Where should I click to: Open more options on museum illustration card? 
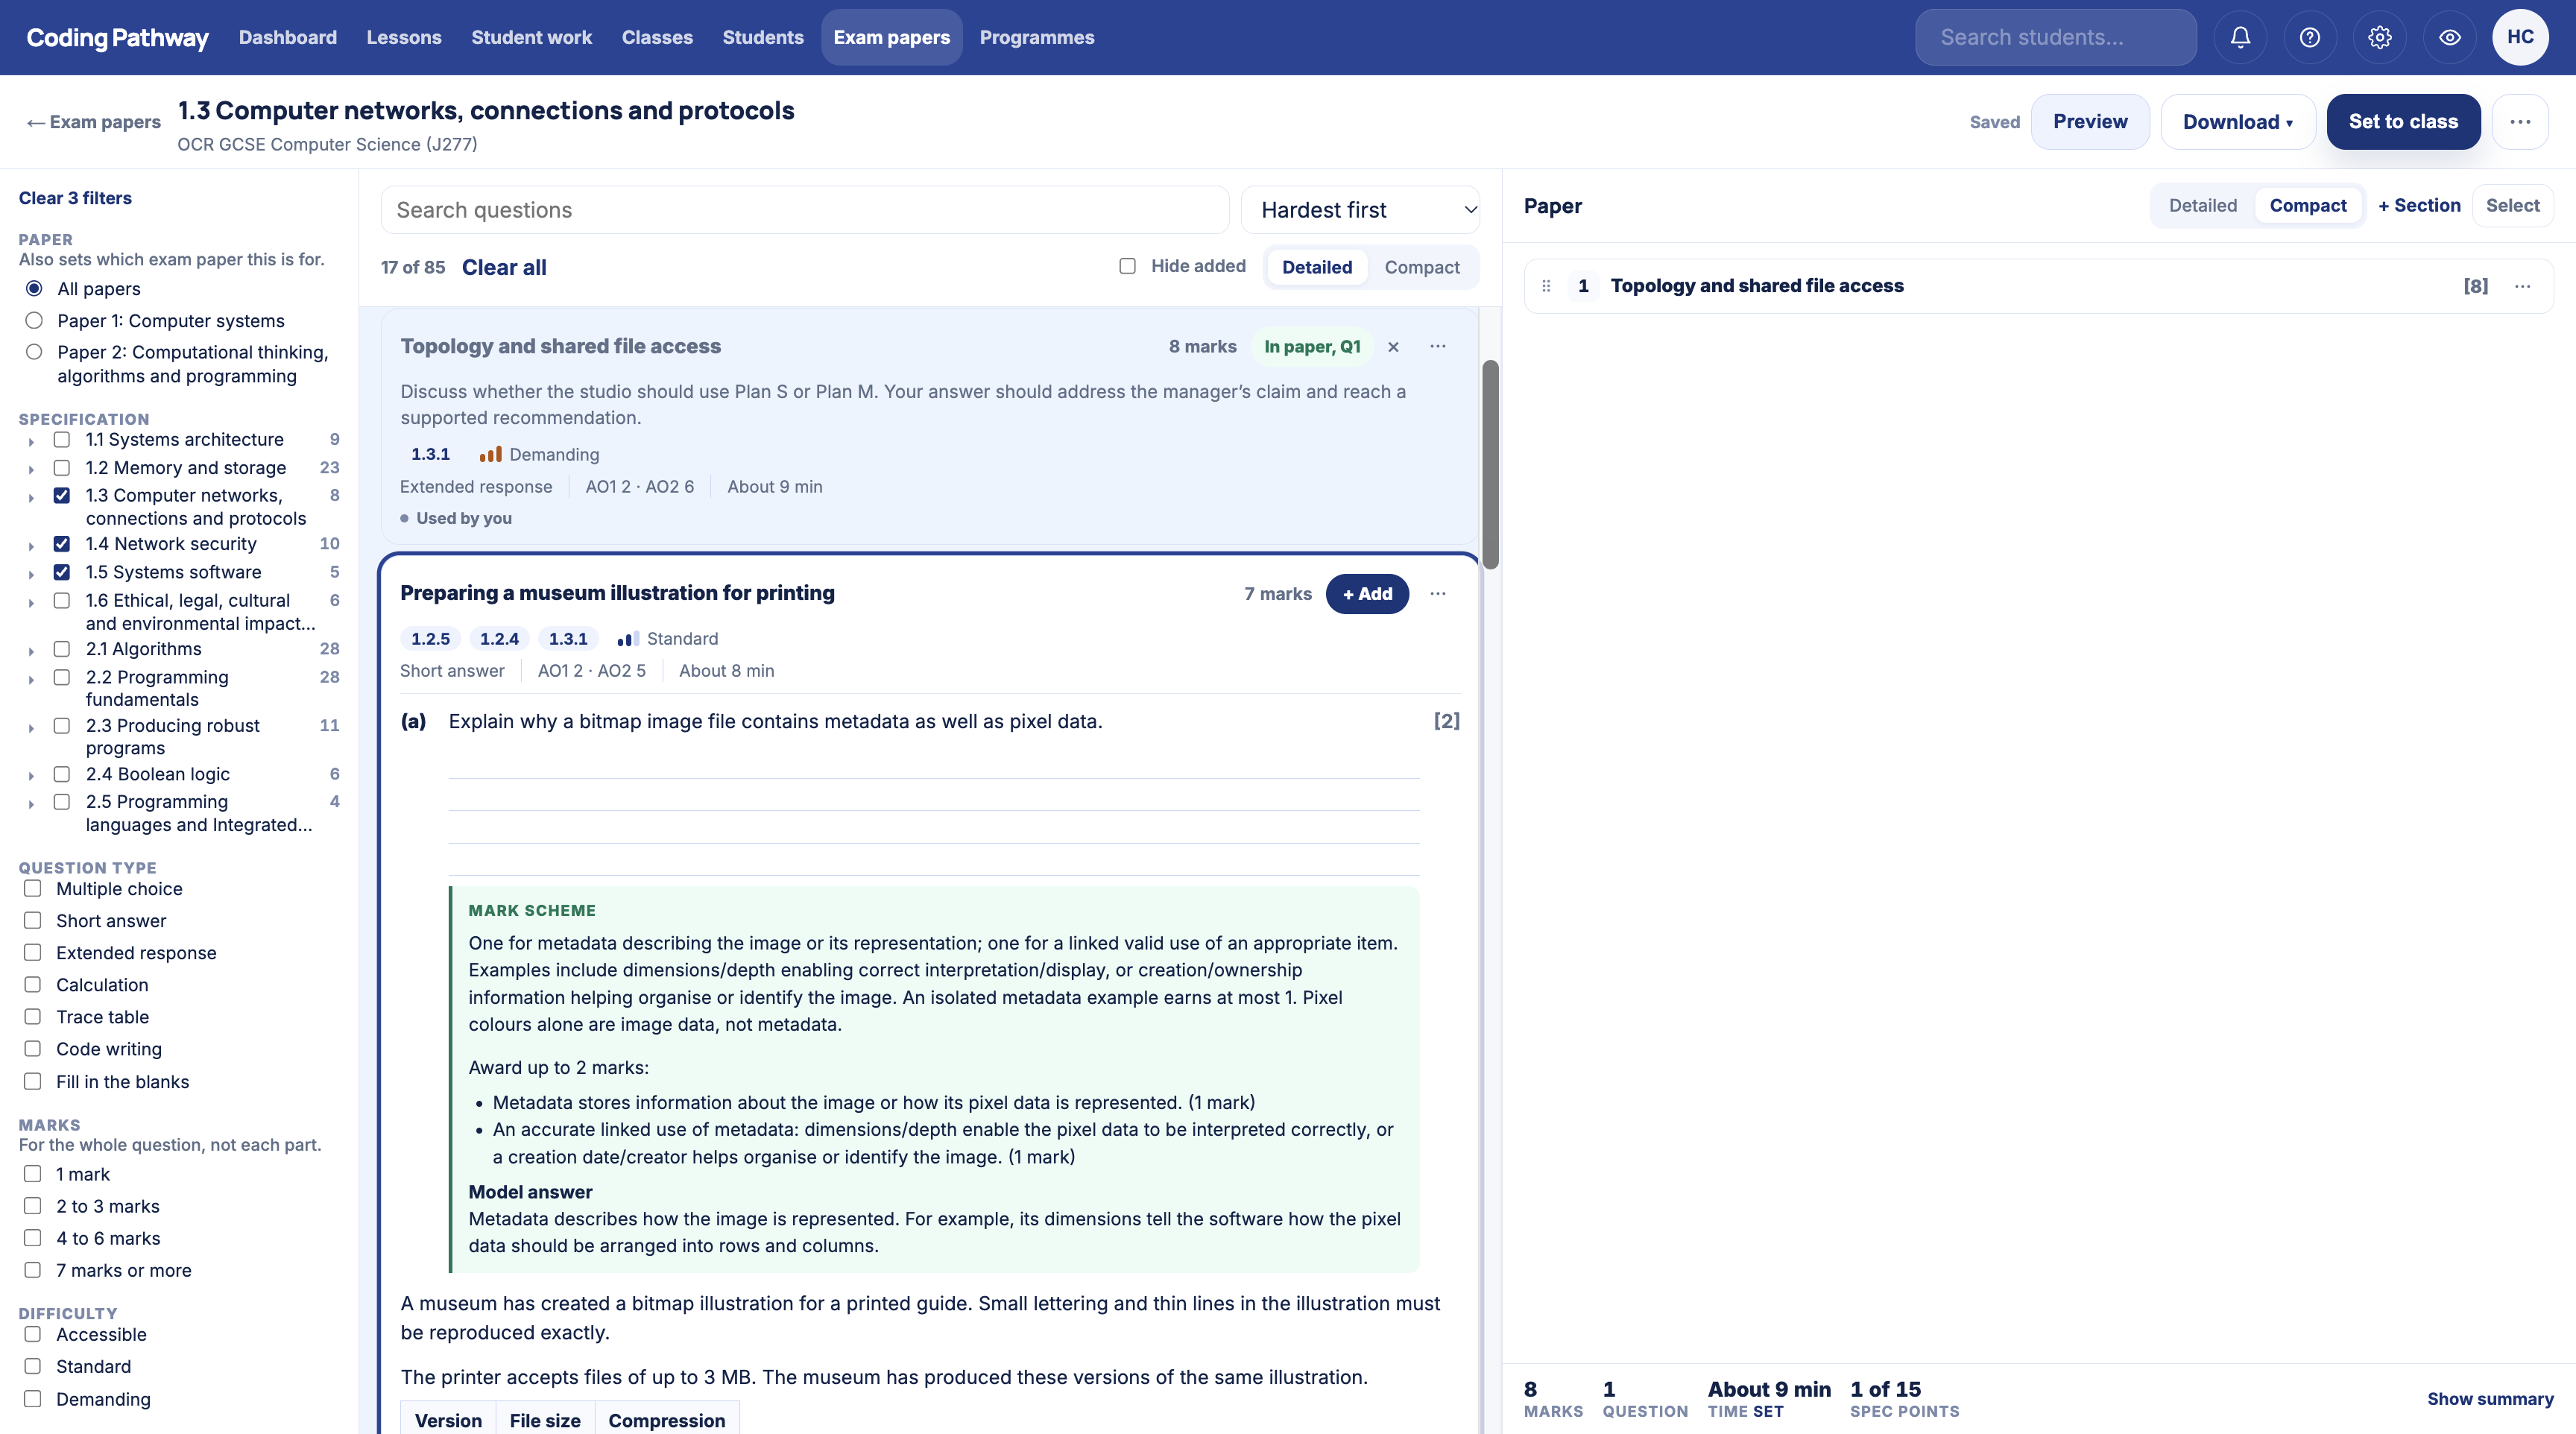tap(1438, 594)
